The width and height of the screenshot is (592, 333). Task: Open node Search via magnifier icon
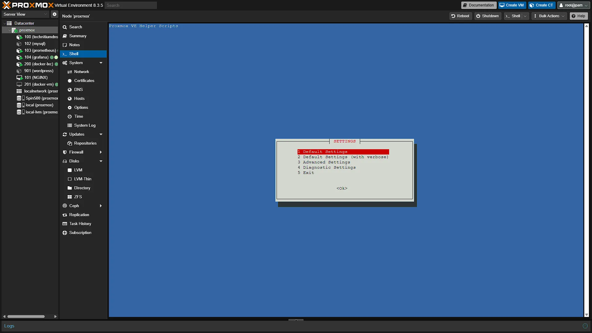coord(65,27)
